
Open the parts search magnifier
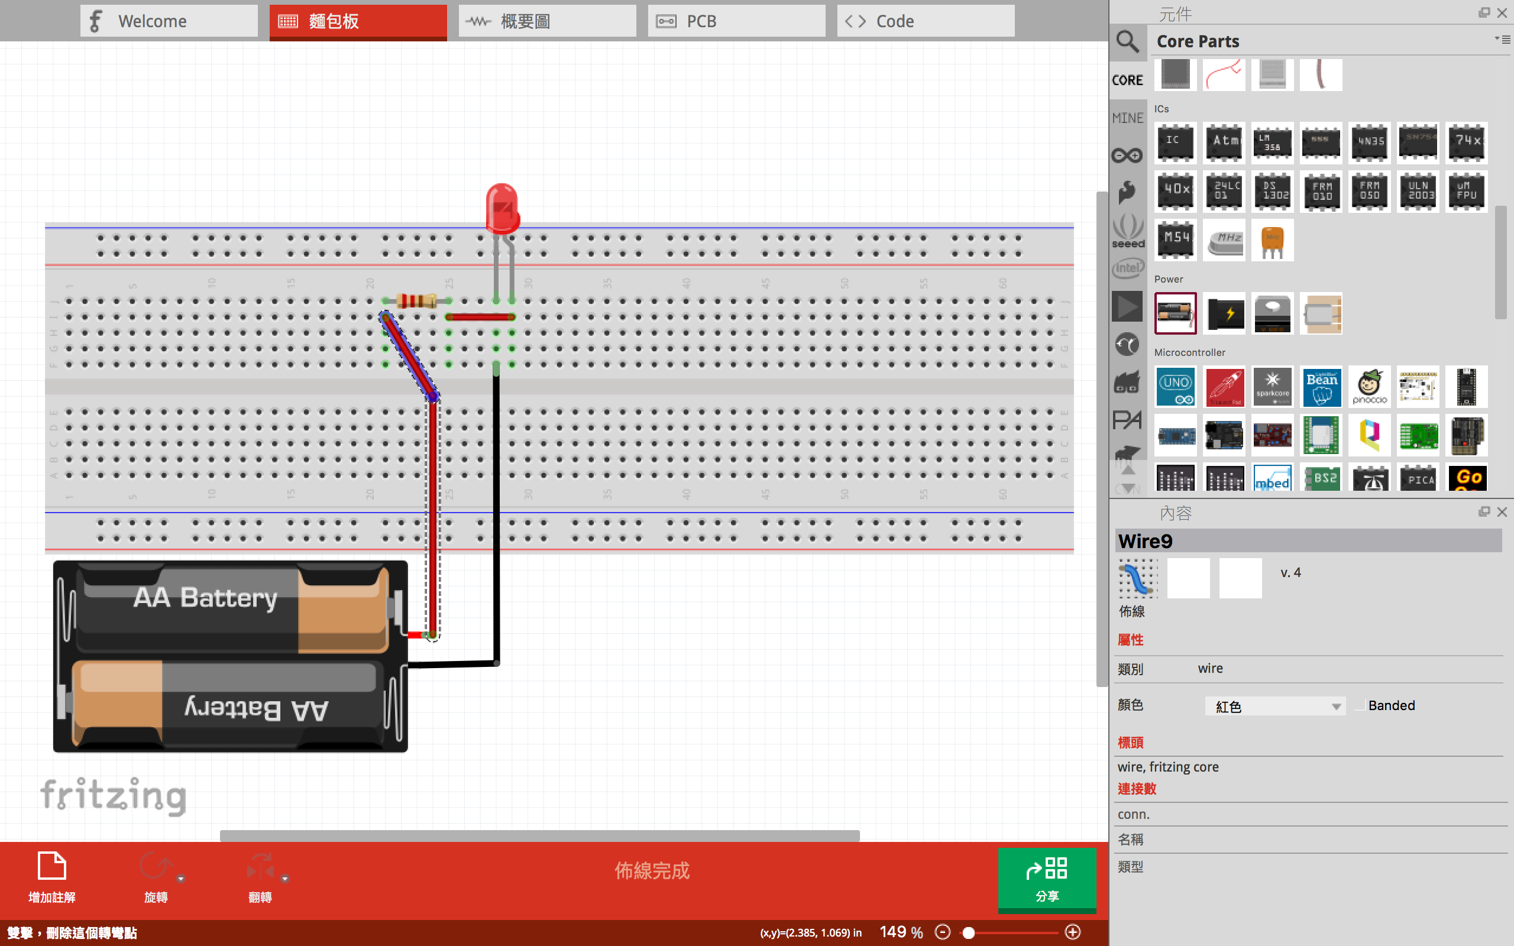(x=1127, y=41)
